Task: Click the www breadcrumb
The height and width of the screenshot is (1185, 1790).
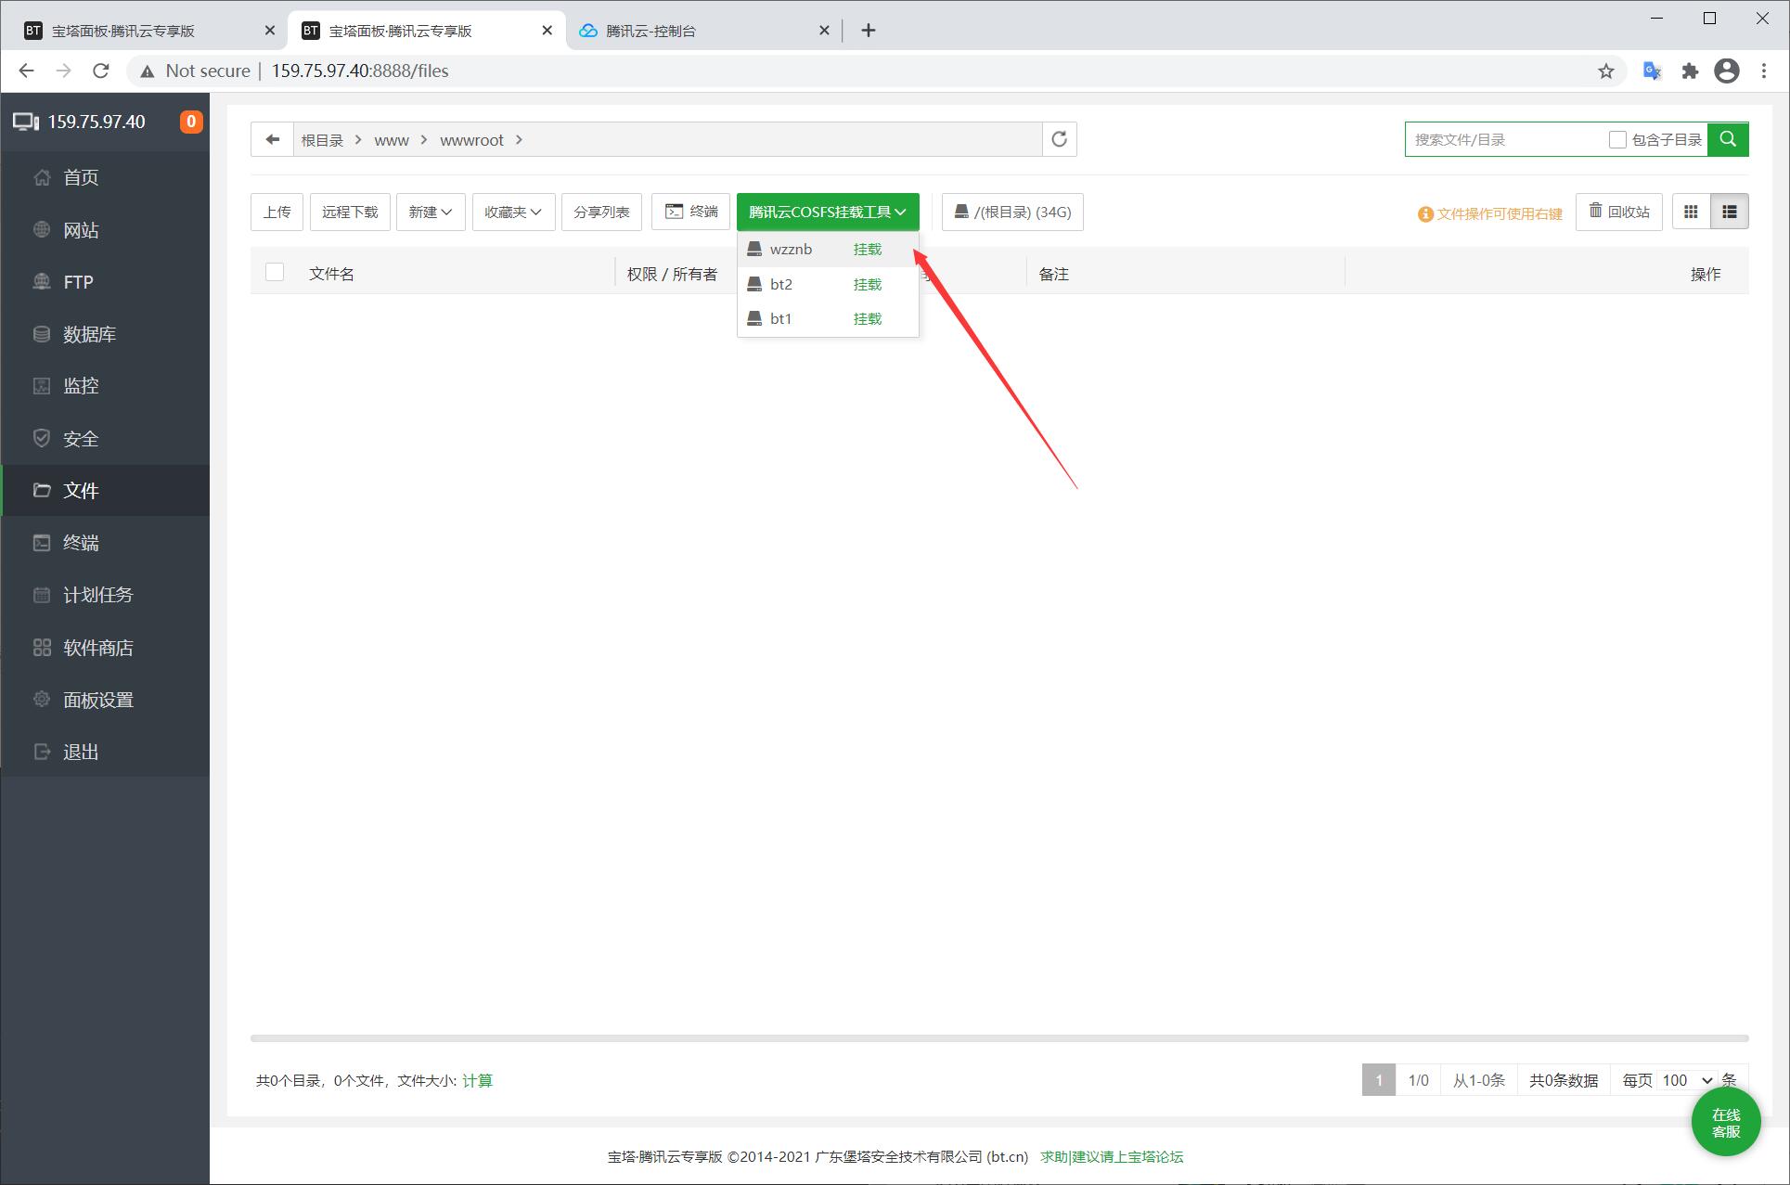Action: click(x=392, y=140)
